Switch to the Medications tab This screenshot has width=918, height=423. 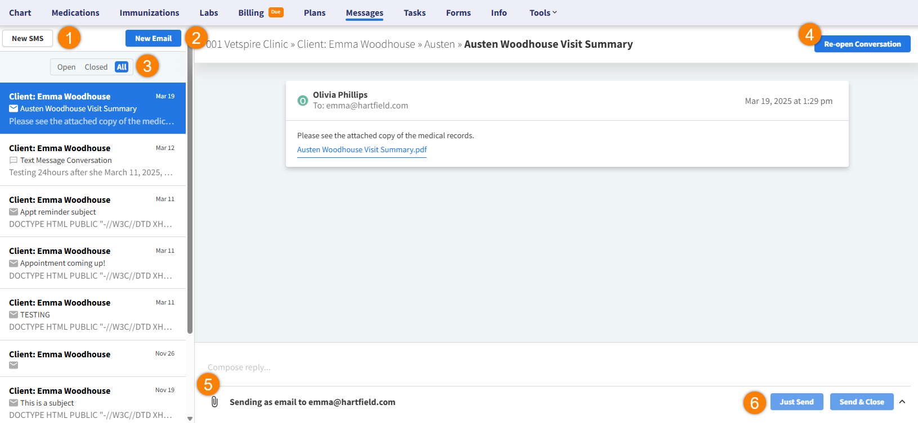click(x=75, y=12)
